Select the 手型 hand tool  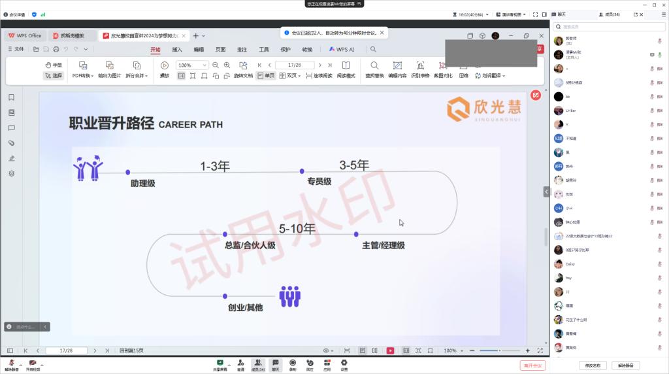point(54,65)
